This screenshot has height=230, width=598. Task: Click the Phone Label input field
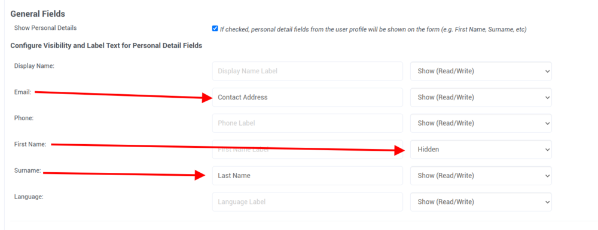307,123
